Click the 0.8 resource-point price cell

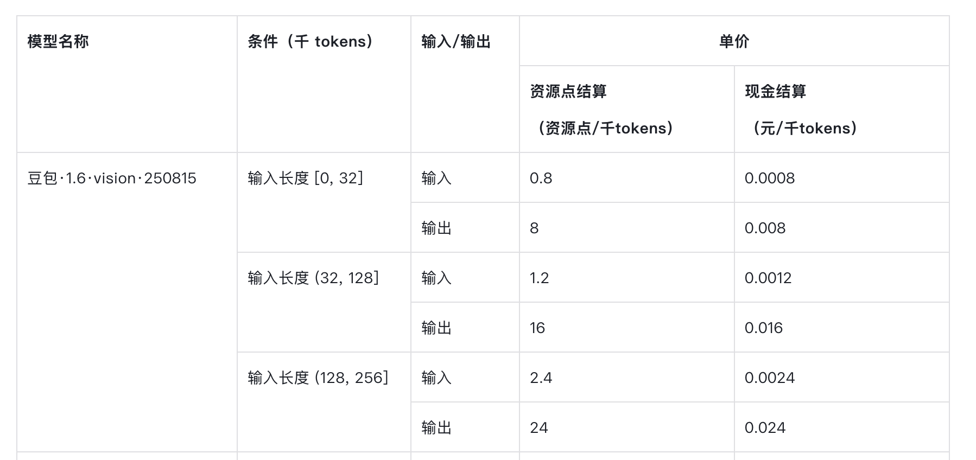coord(541,178)
